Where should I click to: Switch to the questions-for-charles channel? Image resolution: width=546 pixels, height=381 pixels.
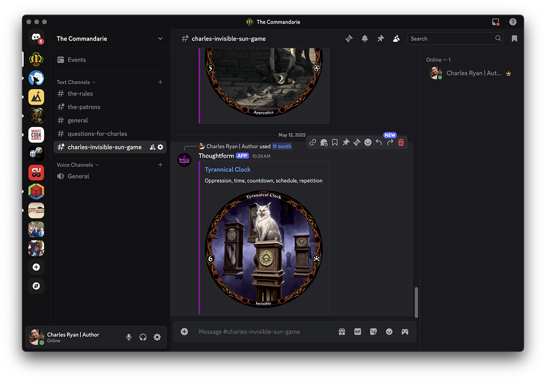coord(110,134)
